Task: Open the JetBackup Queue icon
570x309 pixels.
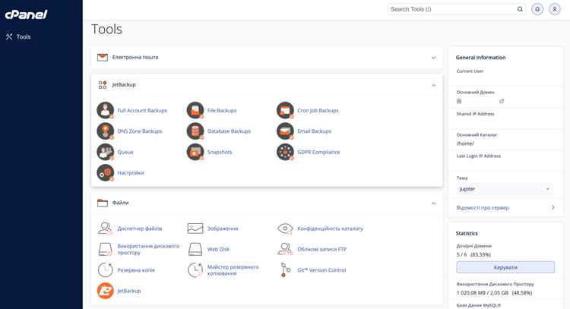Action: pyautogui.click(x=106, y=152)
